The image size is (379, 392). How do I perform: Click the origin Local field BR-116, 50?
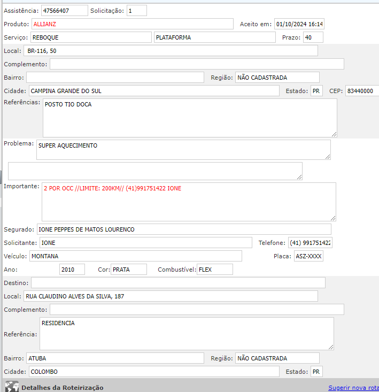pos(171,51)
